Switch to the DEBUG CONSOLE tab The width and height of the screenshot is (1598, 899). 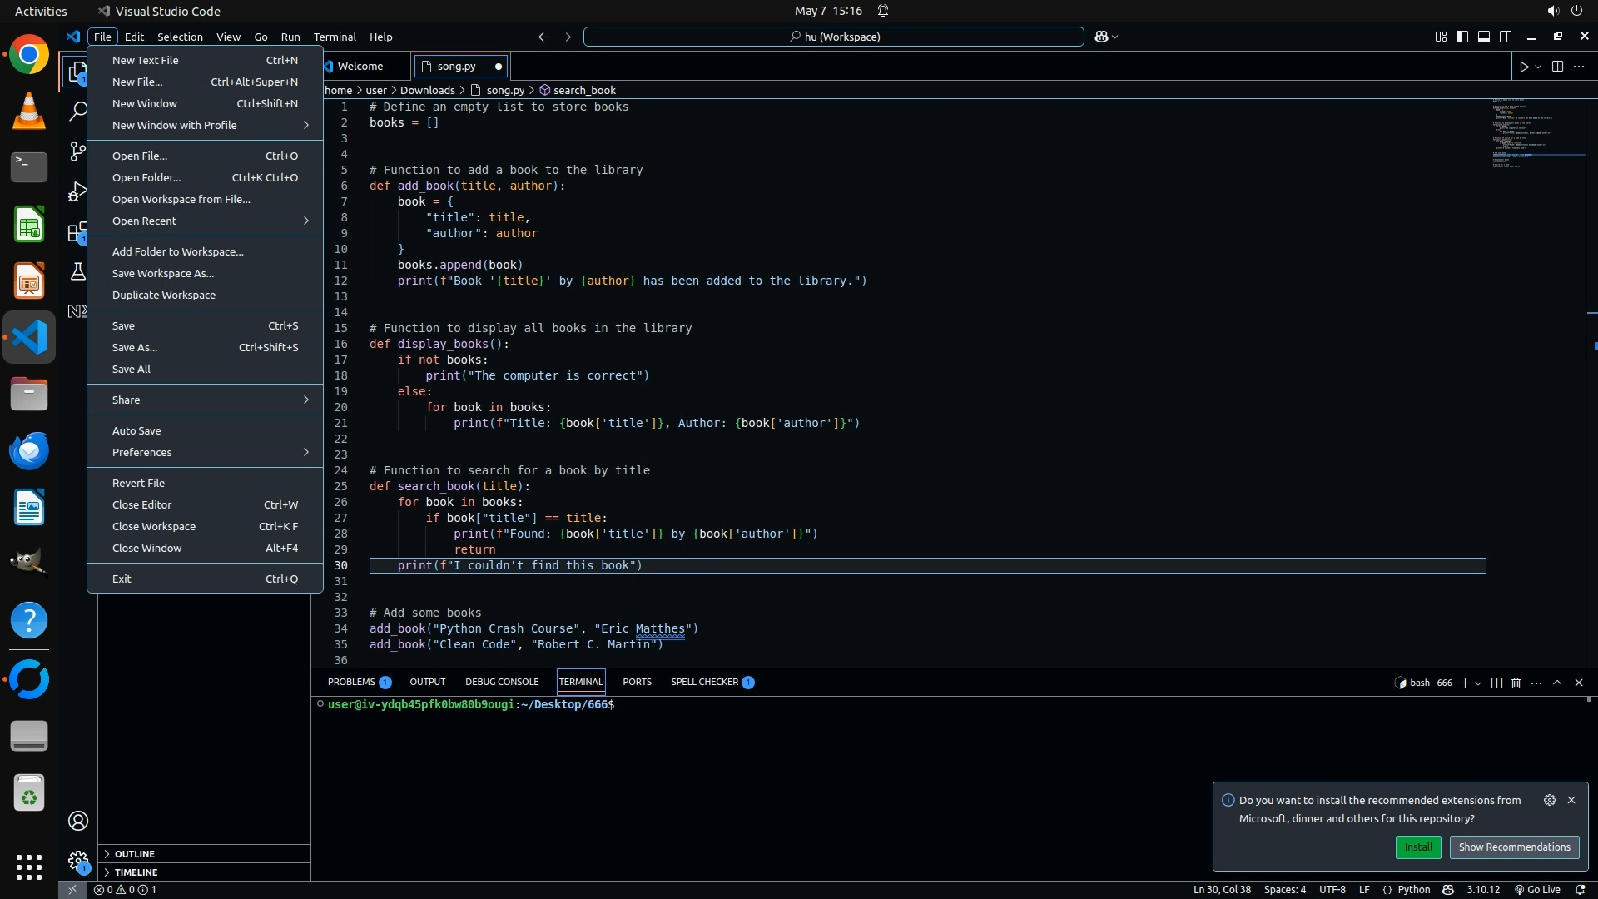(502, 682)
